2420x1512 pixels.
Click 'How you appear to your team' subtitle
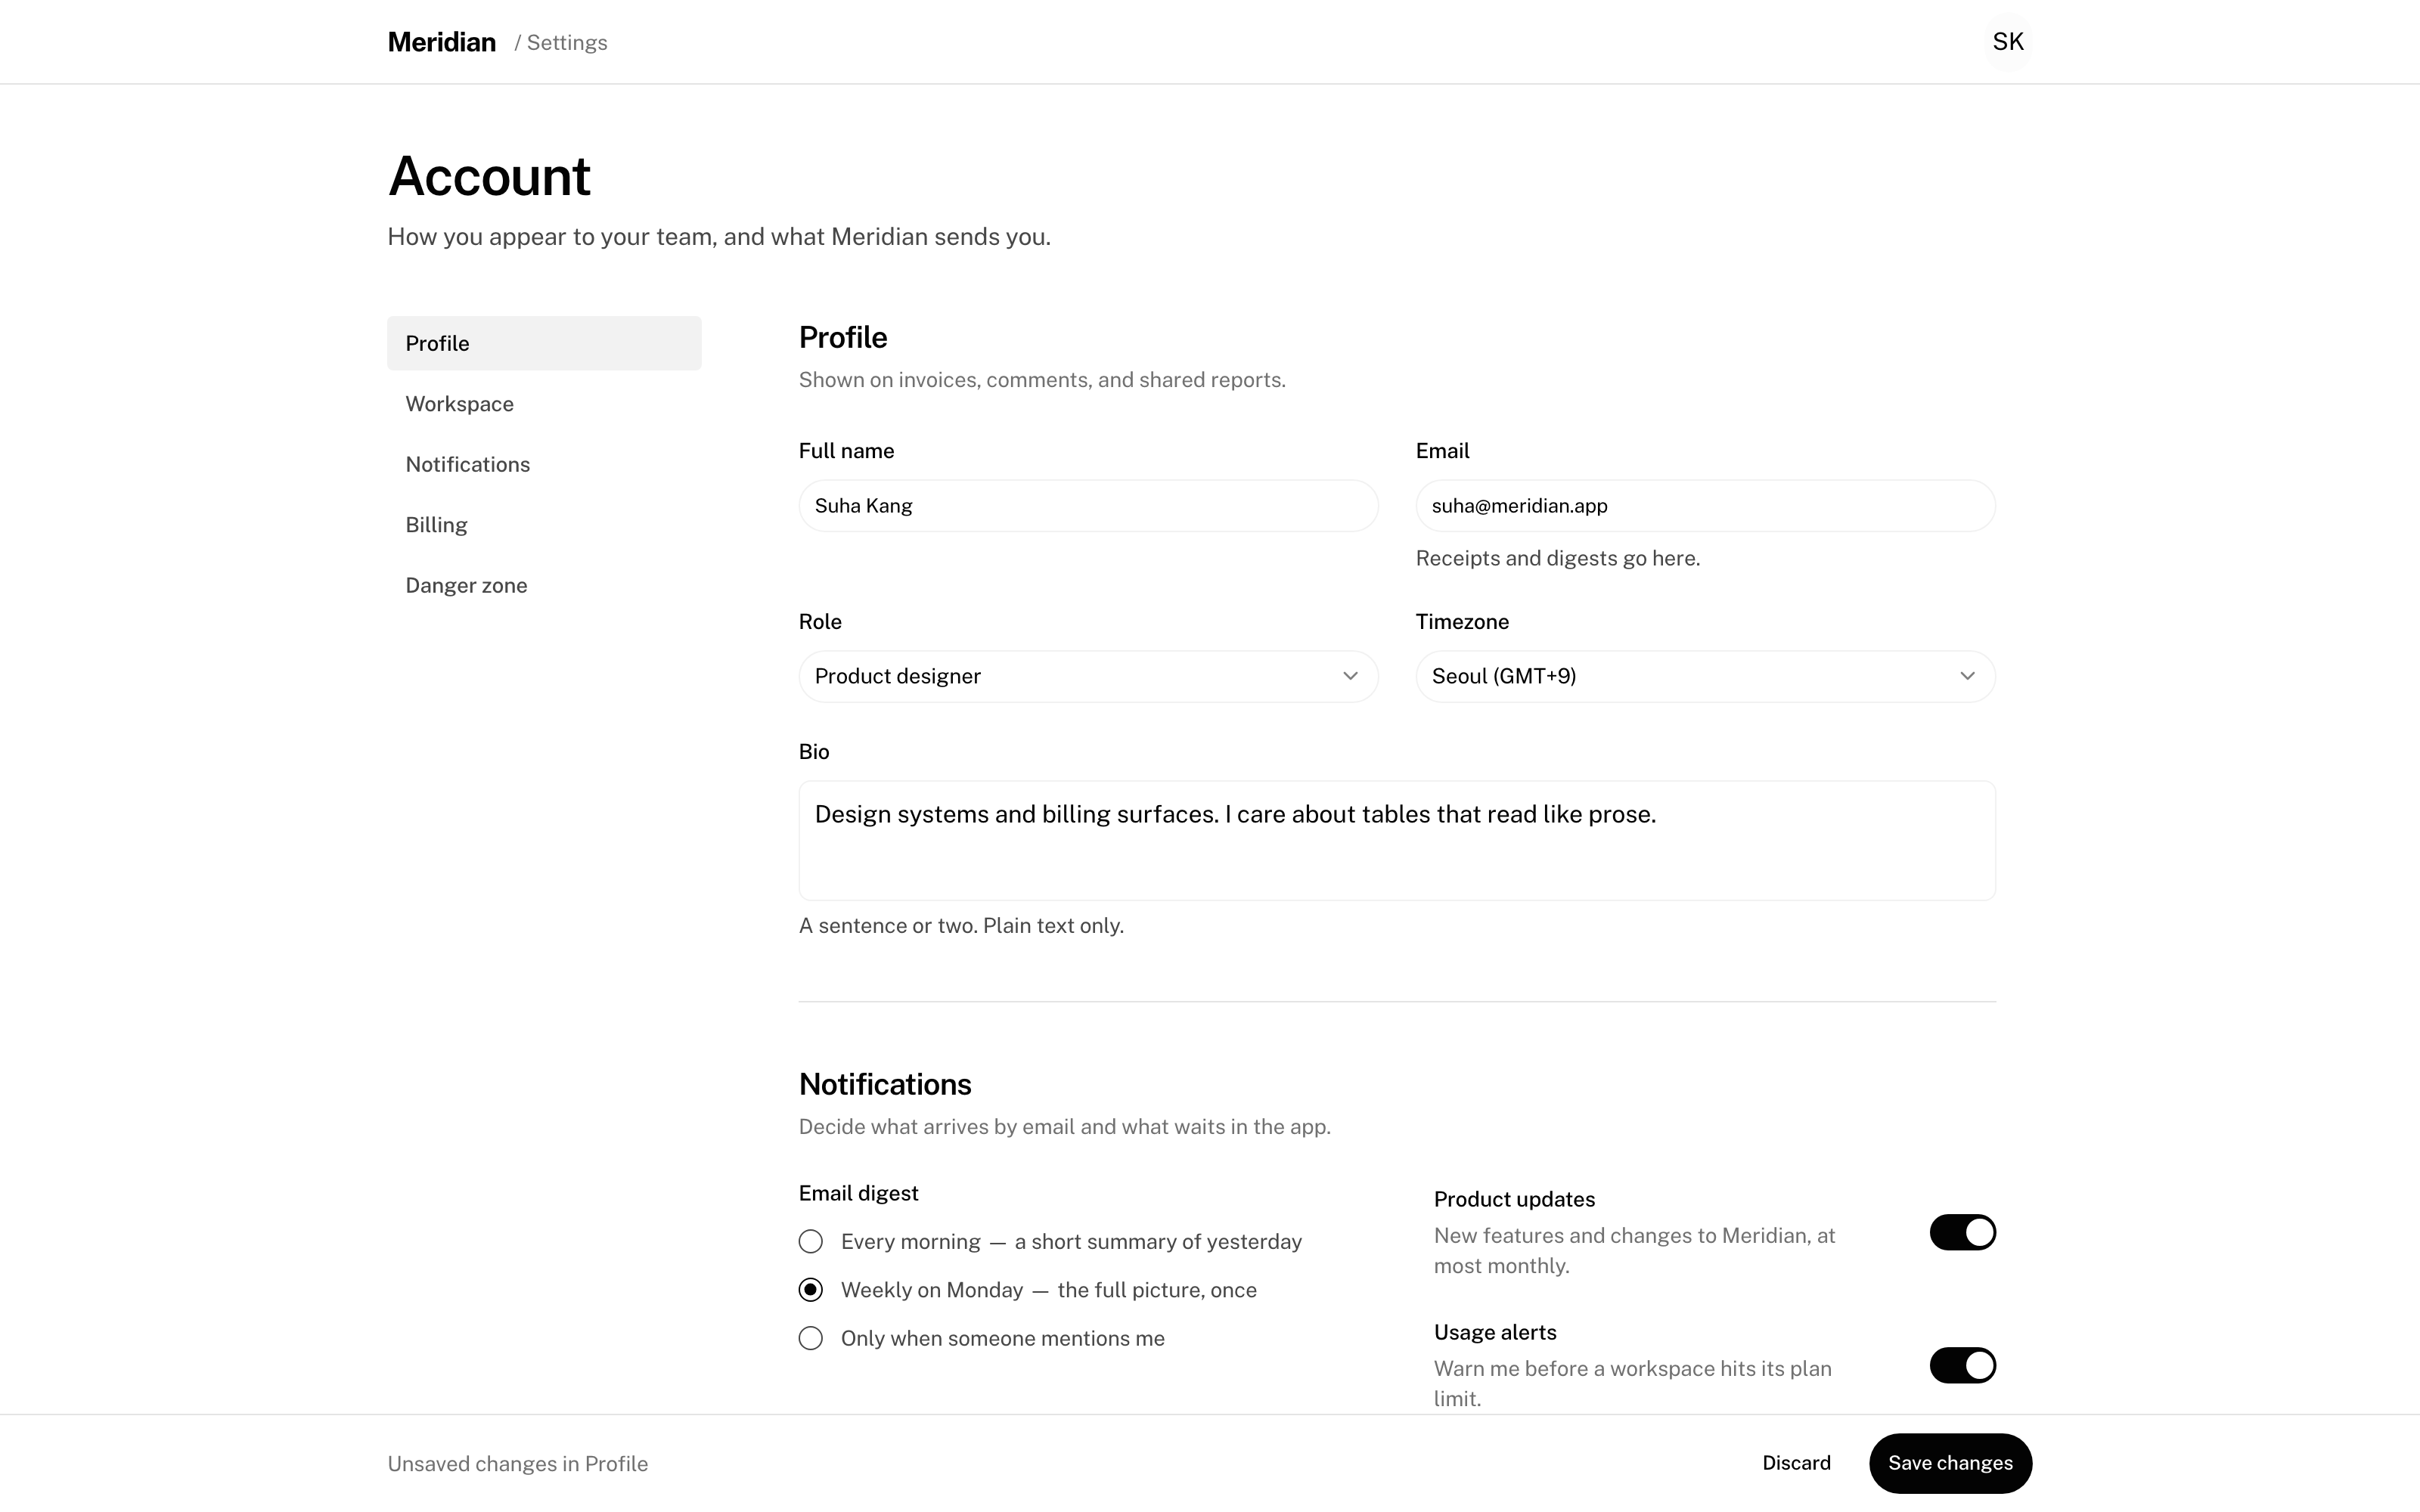719,237
